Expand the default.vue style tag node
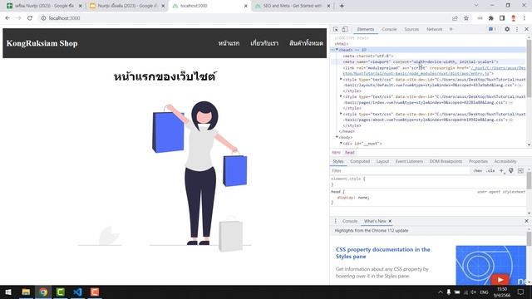Image resolution: width=532 pixels, height=299 pixels. click(x=341, y=80)
